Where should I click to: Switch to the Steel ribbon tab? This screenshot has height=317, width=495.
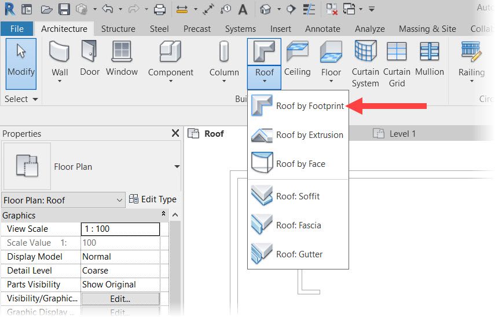point(159,29)
